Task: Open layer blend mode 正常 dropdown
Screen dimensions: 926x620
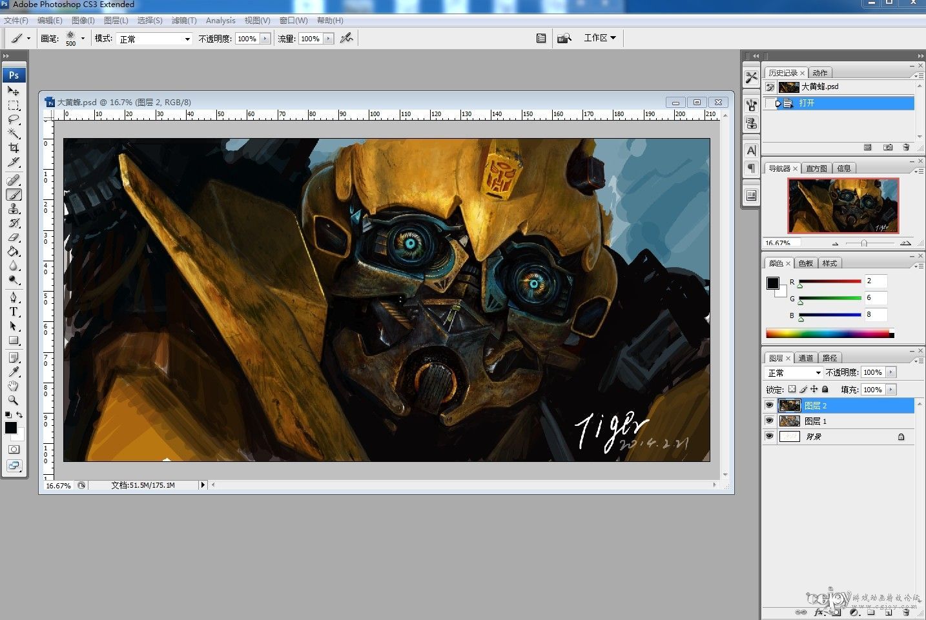Action: [x=794, y=373]
